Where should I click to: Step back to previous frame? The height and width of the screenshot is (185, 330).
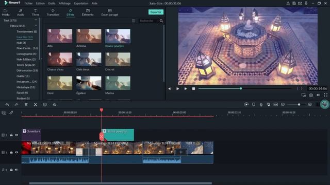point(170,89)
